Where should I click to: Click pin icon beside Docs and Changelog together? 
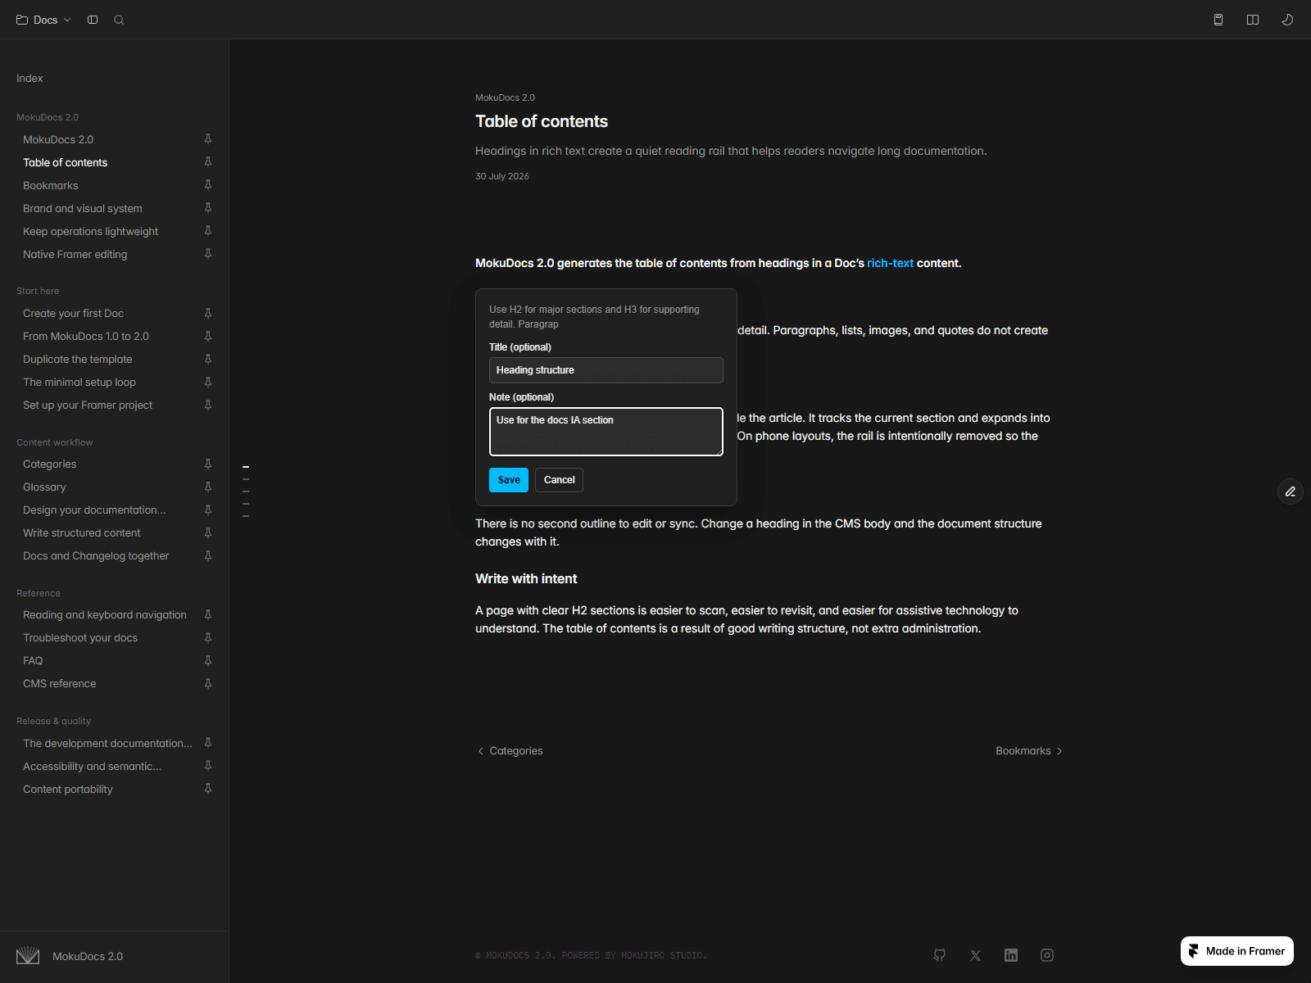(x=208, y=555)
